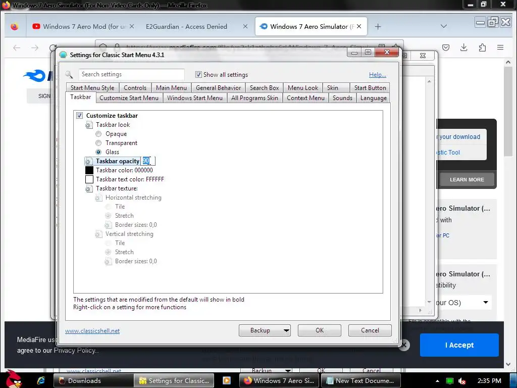Image resolution: width=517 pixels, height=388 pixels.
Task: Show hidden tray icons arrow
Action: point(437,381)
